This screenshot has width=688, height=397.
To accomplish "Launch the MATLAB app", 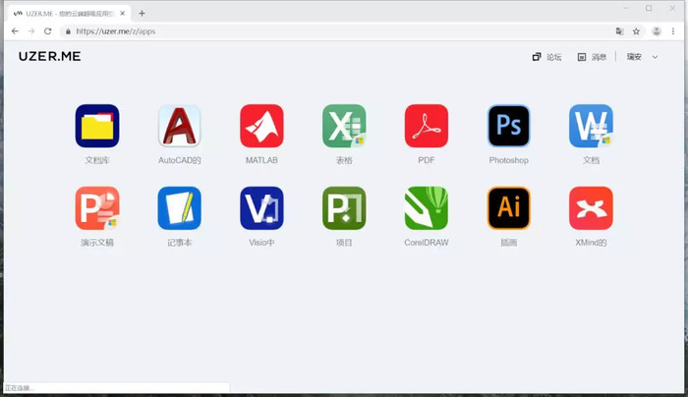I will click(x=261, y=126).
